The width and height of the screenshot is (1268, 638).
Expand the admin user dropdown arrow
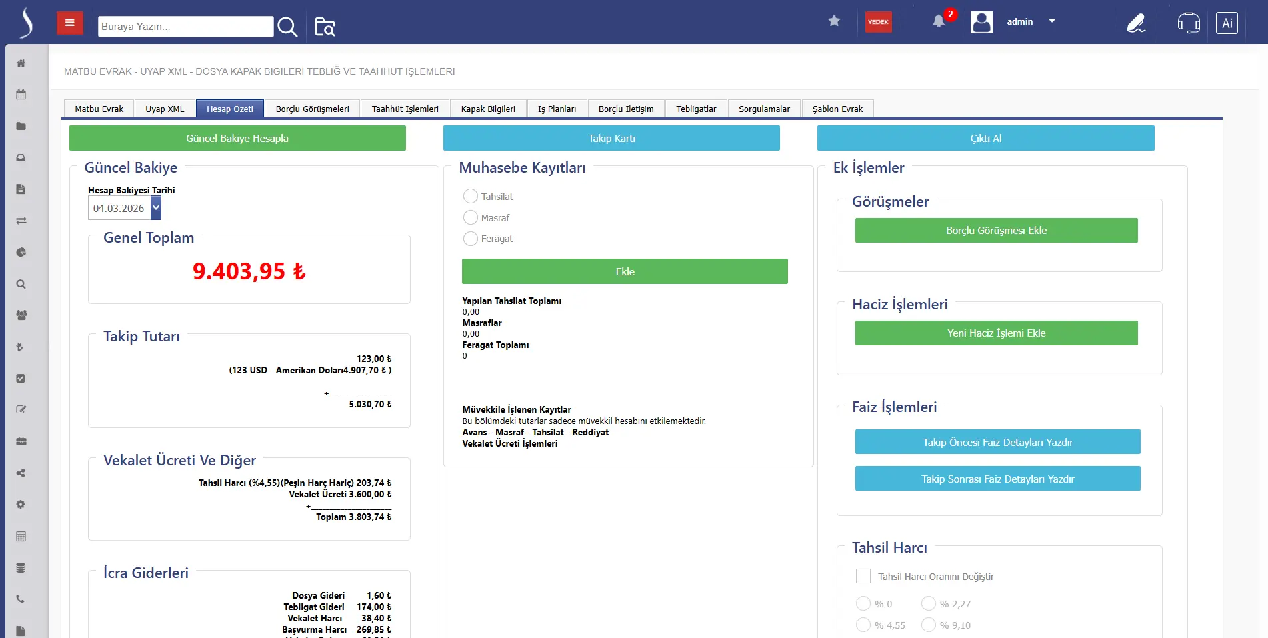1052,21
